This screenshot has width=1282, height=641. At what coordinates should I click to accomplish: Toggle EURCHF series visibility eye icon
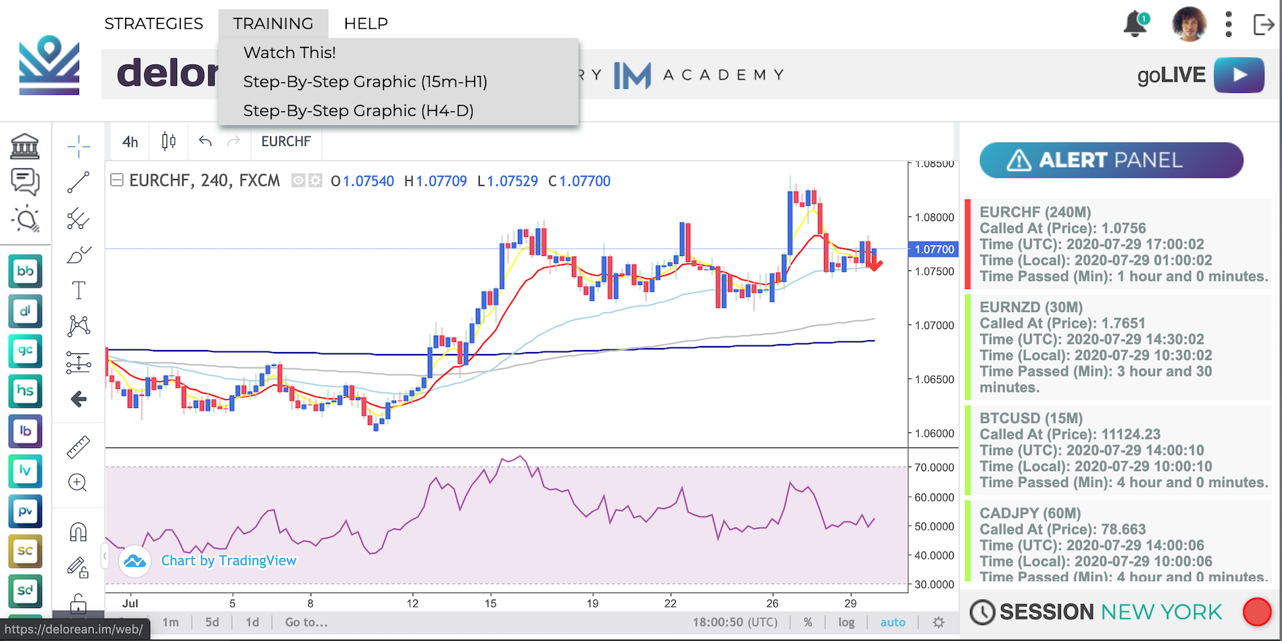pos(299,180)
